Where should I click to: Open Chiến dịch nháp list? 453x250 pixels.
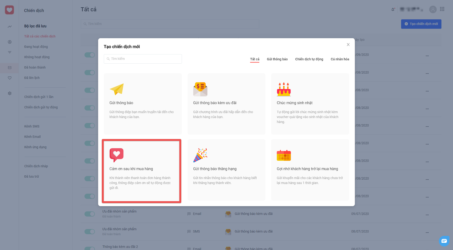[x=36, y=166]
